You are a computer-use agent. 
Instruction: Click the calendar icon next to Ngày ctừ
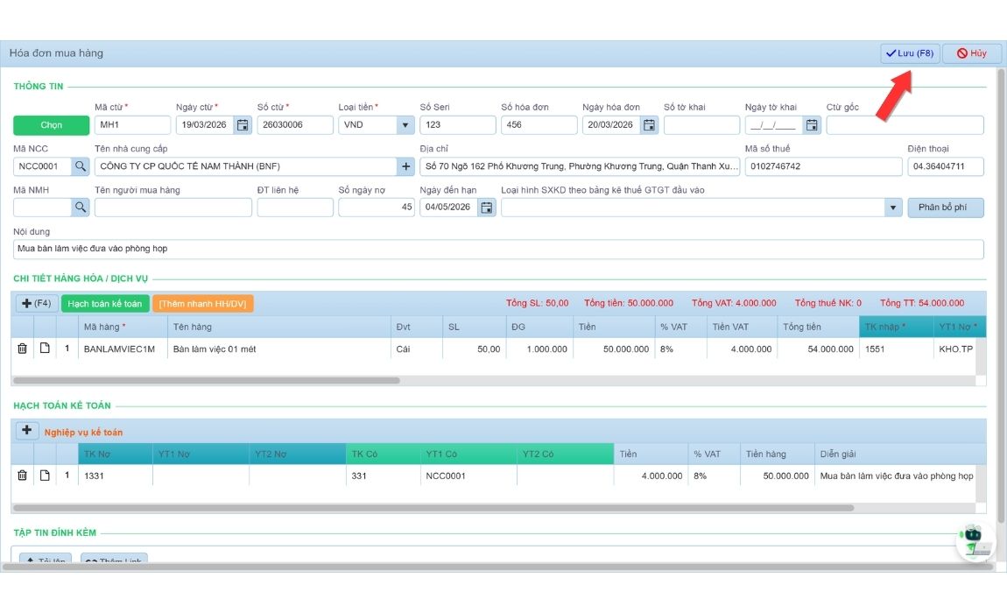(243, 125)
